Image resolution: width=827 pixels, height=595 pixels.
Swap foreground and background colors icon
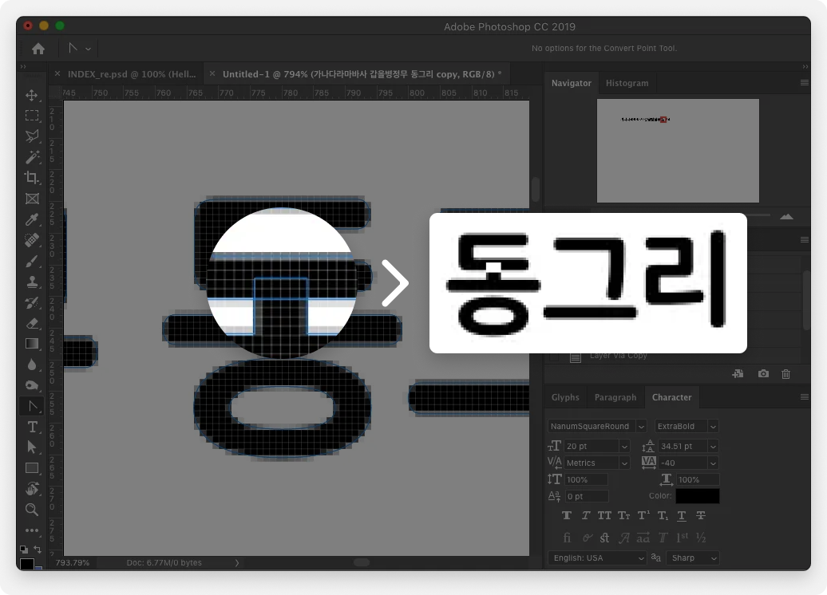pyautogui.click(x=38, y=550)
